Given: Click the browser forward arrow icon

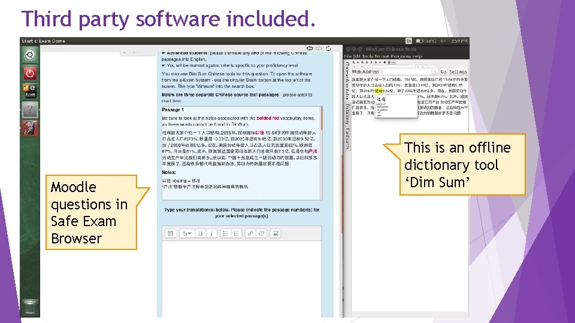Looking at the screenshot, I should tap(319, 48).
